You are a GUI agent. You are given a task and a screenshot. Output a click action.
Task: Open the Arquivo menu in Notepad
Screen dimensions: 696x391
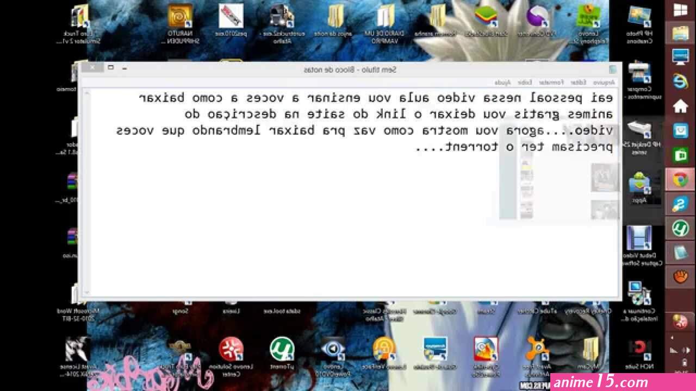(x=604, y=82)
